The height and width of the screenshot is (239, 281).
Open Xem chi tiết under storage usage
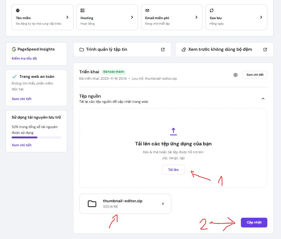pos(22,145)
